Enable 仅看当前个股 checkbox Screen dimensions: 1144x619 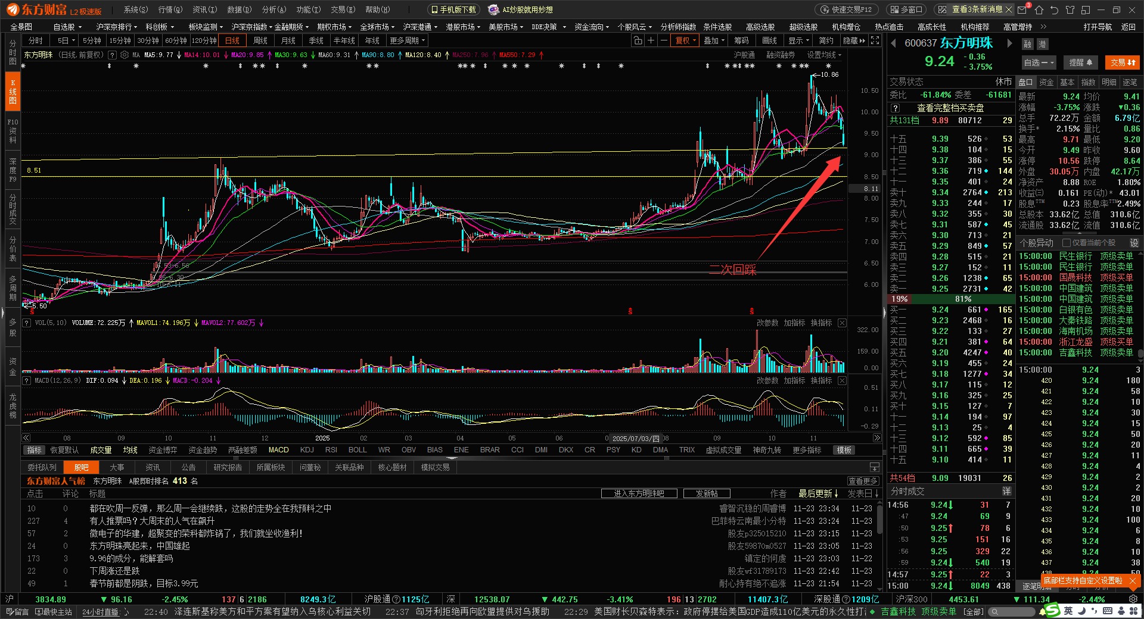[x=1067, y=243]
